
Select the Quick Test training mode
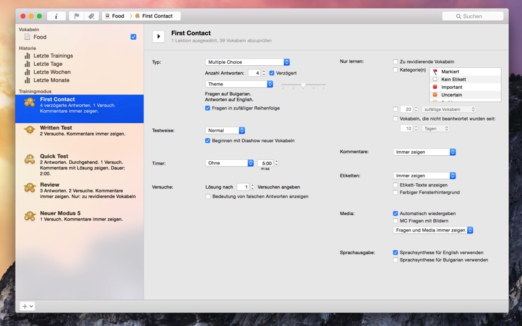click(x=80, y=165)
